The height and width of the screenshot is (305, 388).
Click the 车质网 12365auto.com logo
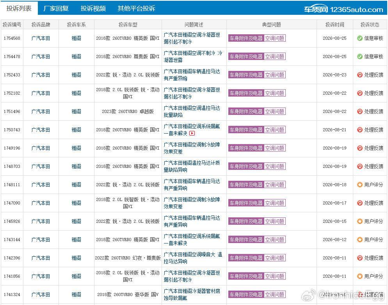[x=344, y=9]
